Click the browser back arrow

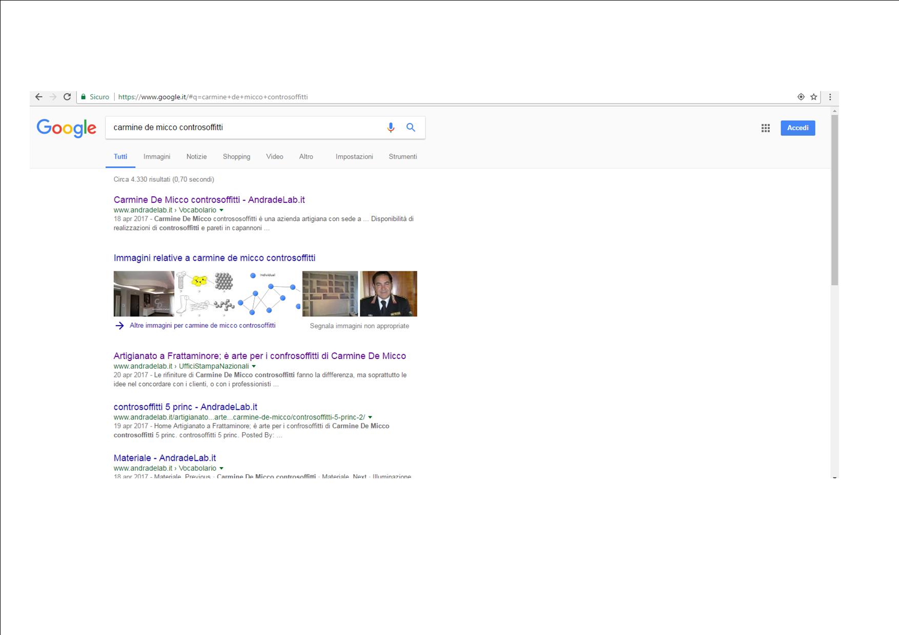tap(39, 97)
